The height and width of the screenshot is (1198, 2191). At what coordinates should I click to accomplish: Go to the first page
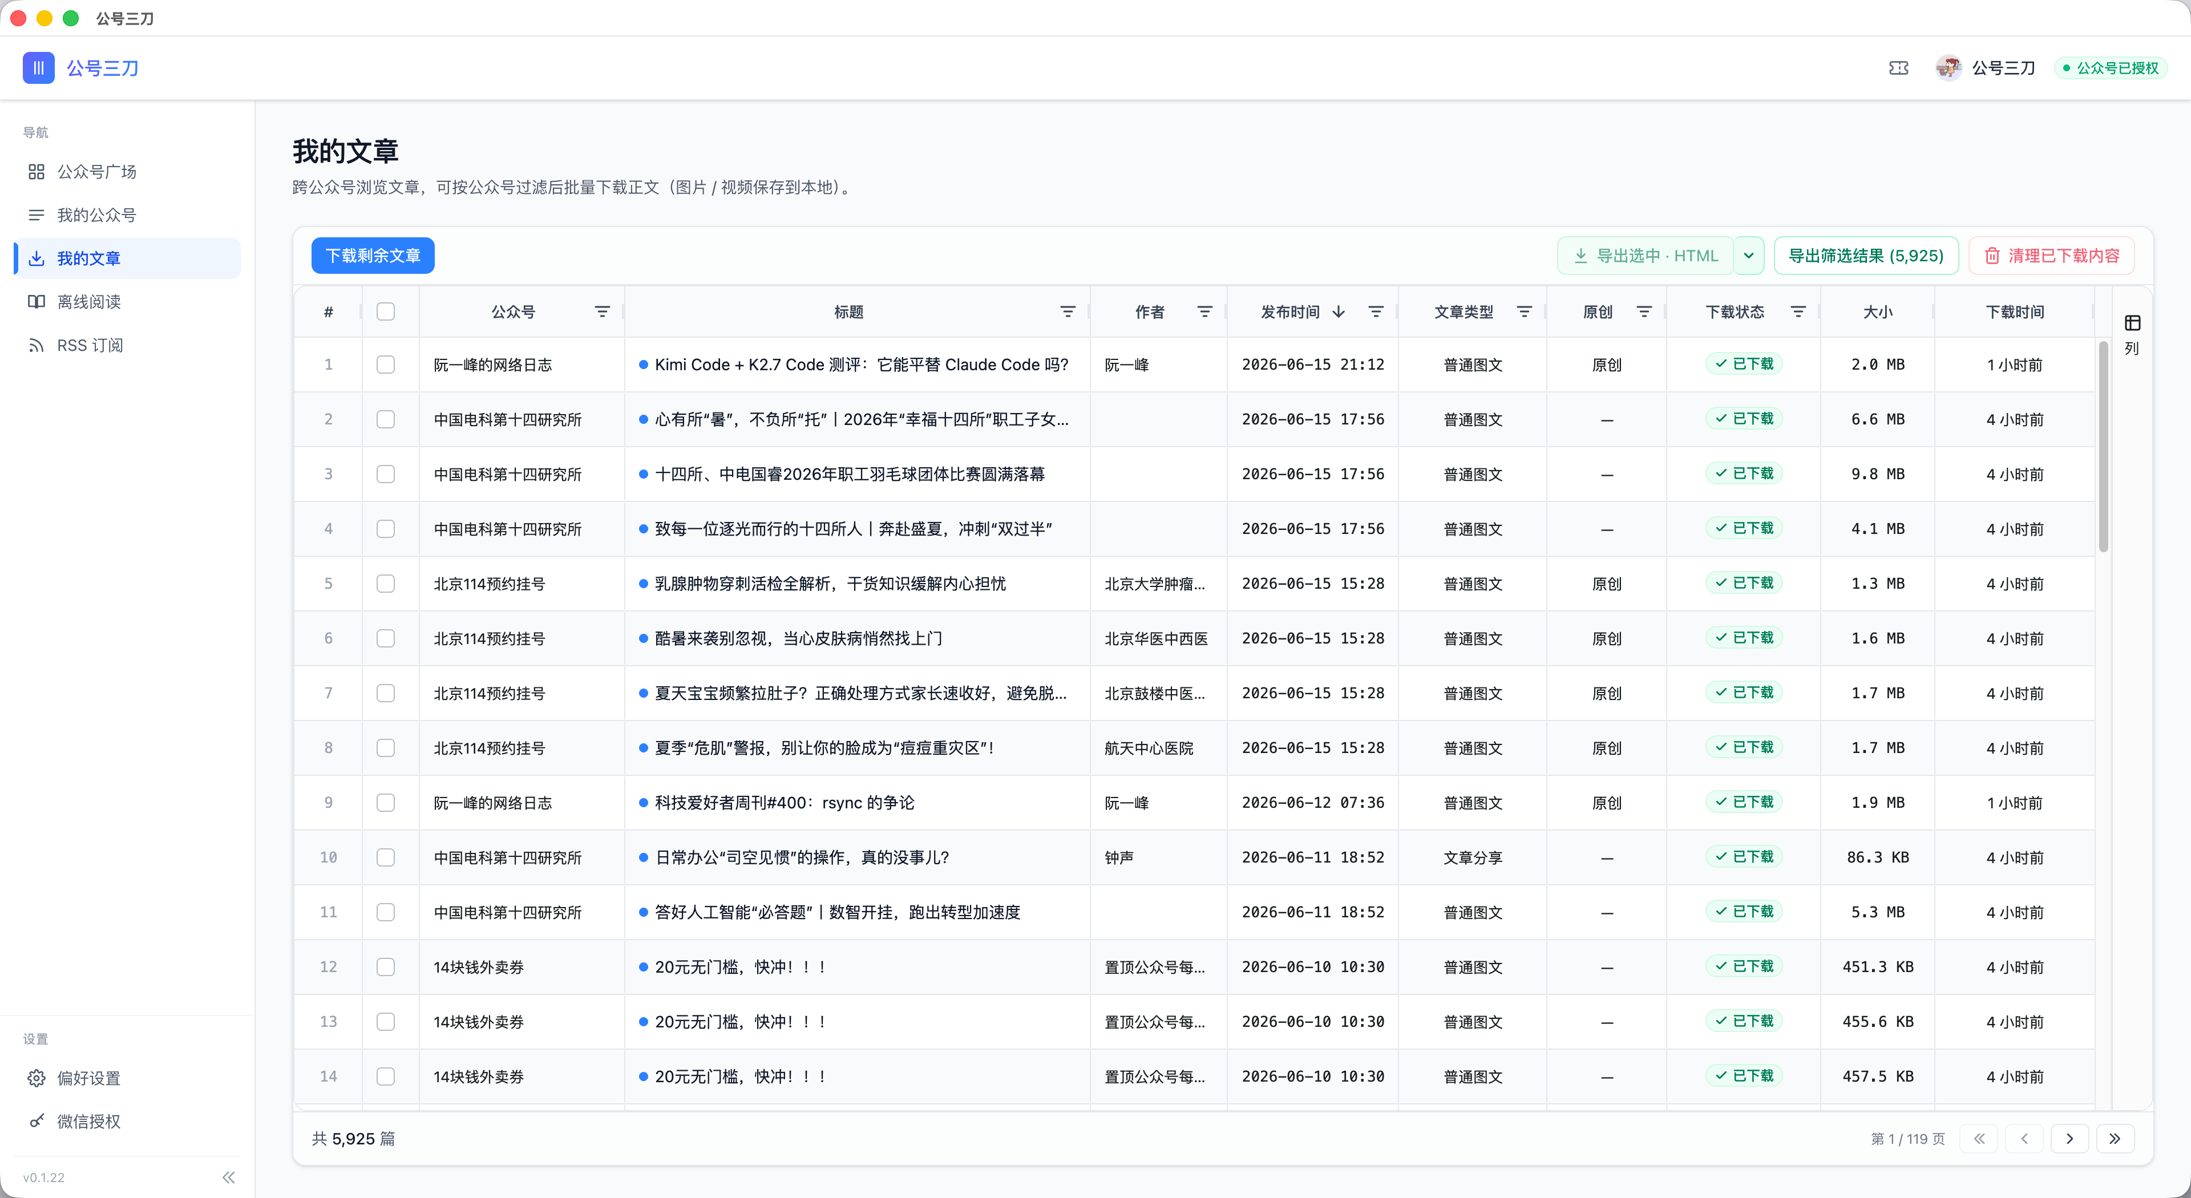[x=1979, y=1139]
